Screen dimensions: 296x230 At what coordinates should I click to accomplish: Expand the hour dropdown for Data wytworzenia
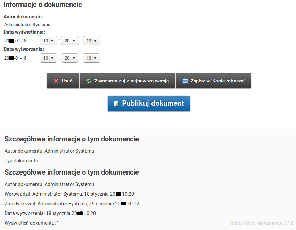(x=49, y=58)
